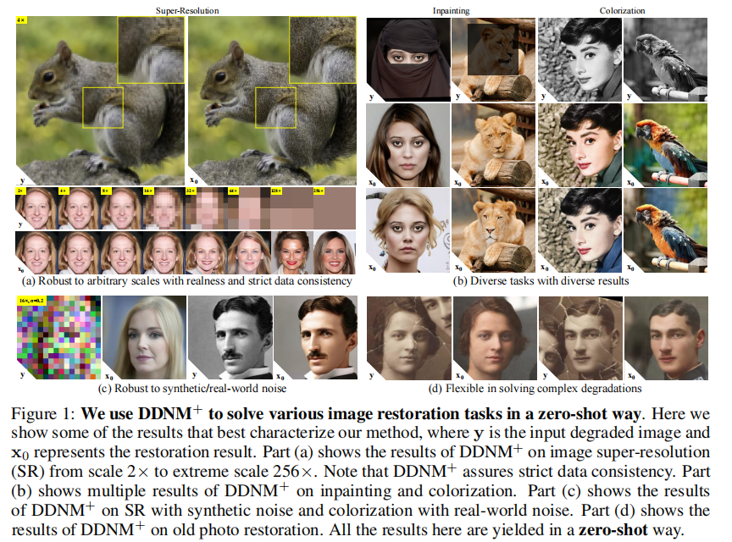Select the 64× blocky input tile

click(x=249, y=208)
